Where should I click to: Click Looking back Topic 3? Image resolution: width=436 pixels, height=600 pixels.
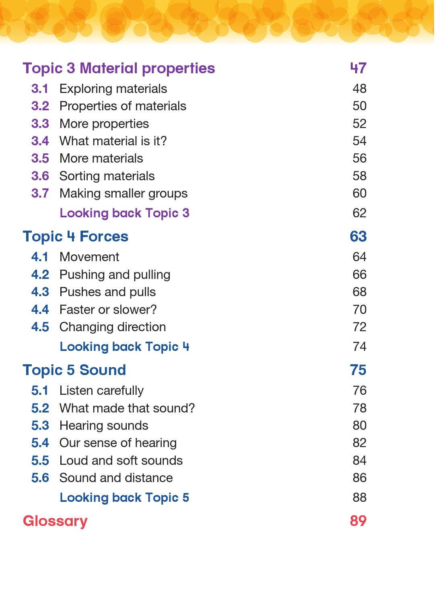124,213
